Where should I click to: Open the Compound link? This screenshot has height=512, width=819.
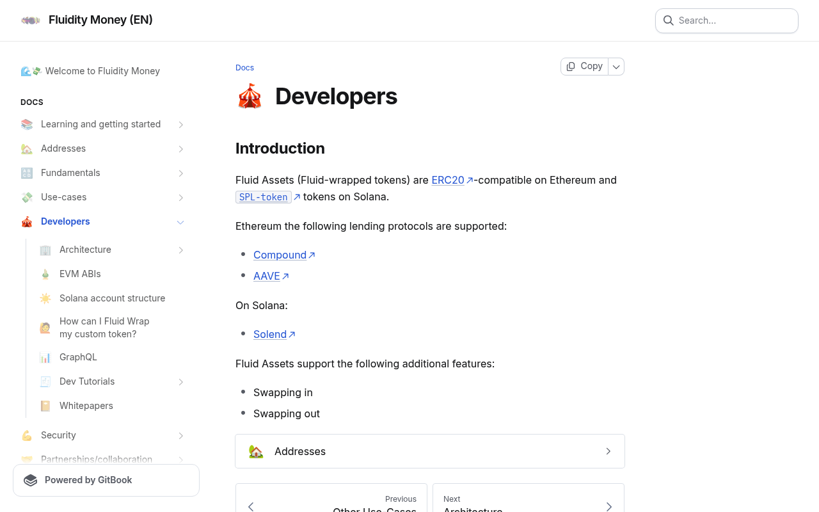point(280,255)
